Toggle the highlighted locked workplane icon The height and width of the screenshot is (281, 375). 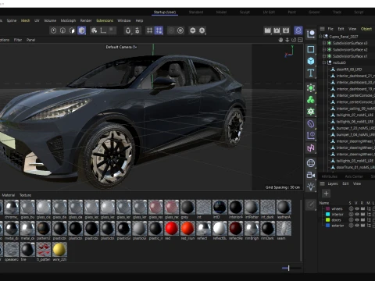click(x=159, y=30)
